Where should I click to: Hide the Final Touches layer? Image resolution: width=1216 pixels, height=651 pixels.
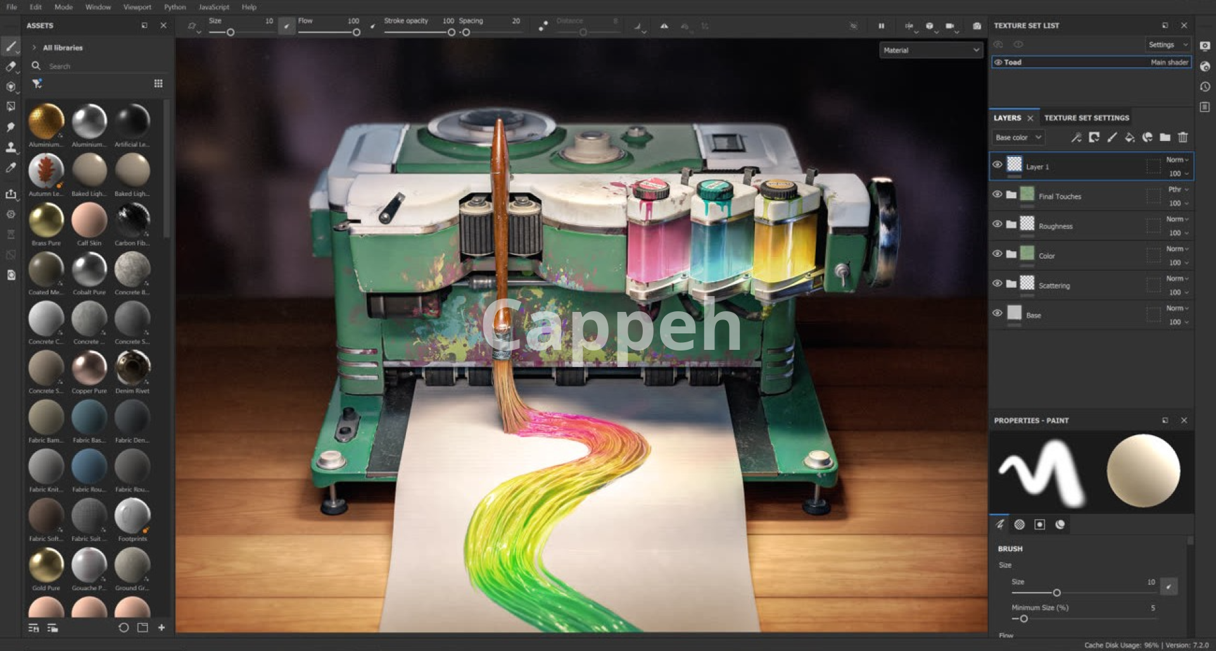(x=997, y=194)
